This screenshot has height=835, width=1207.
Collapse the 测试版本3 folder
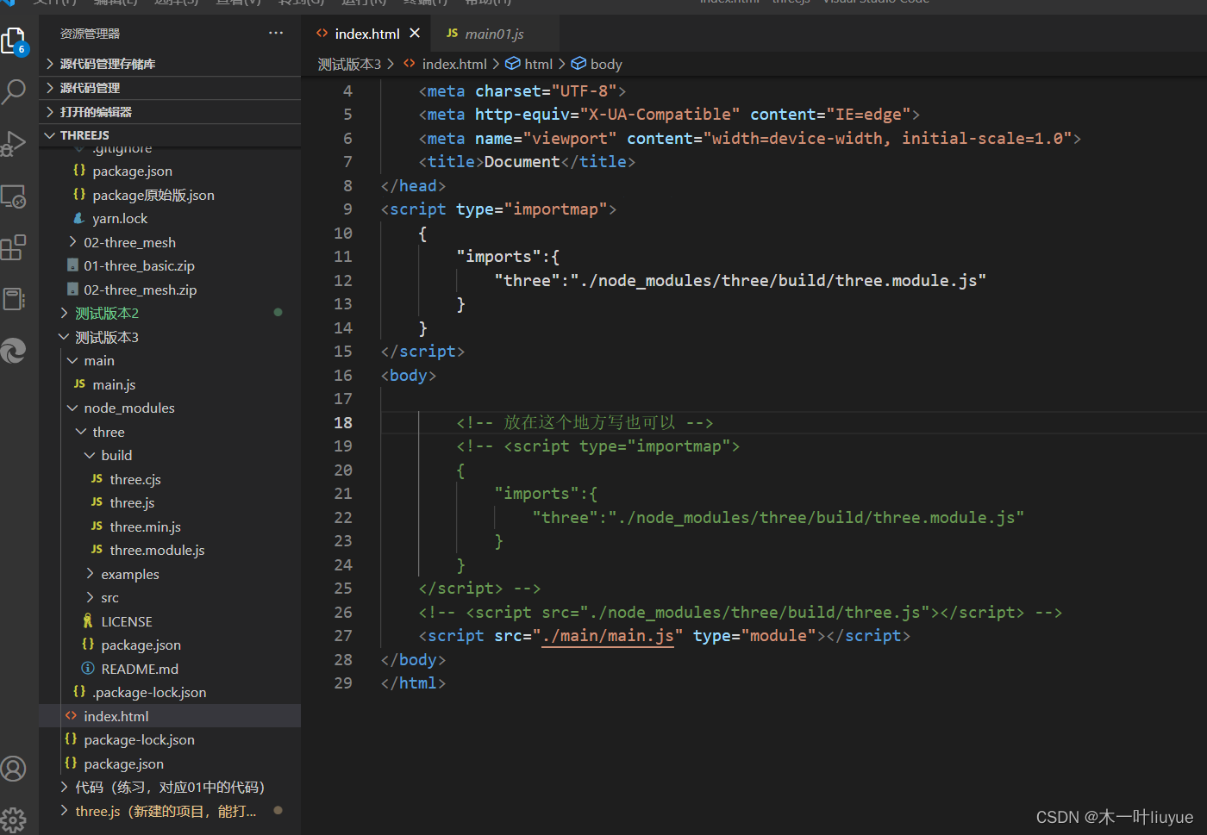click(x=170, y=337)
